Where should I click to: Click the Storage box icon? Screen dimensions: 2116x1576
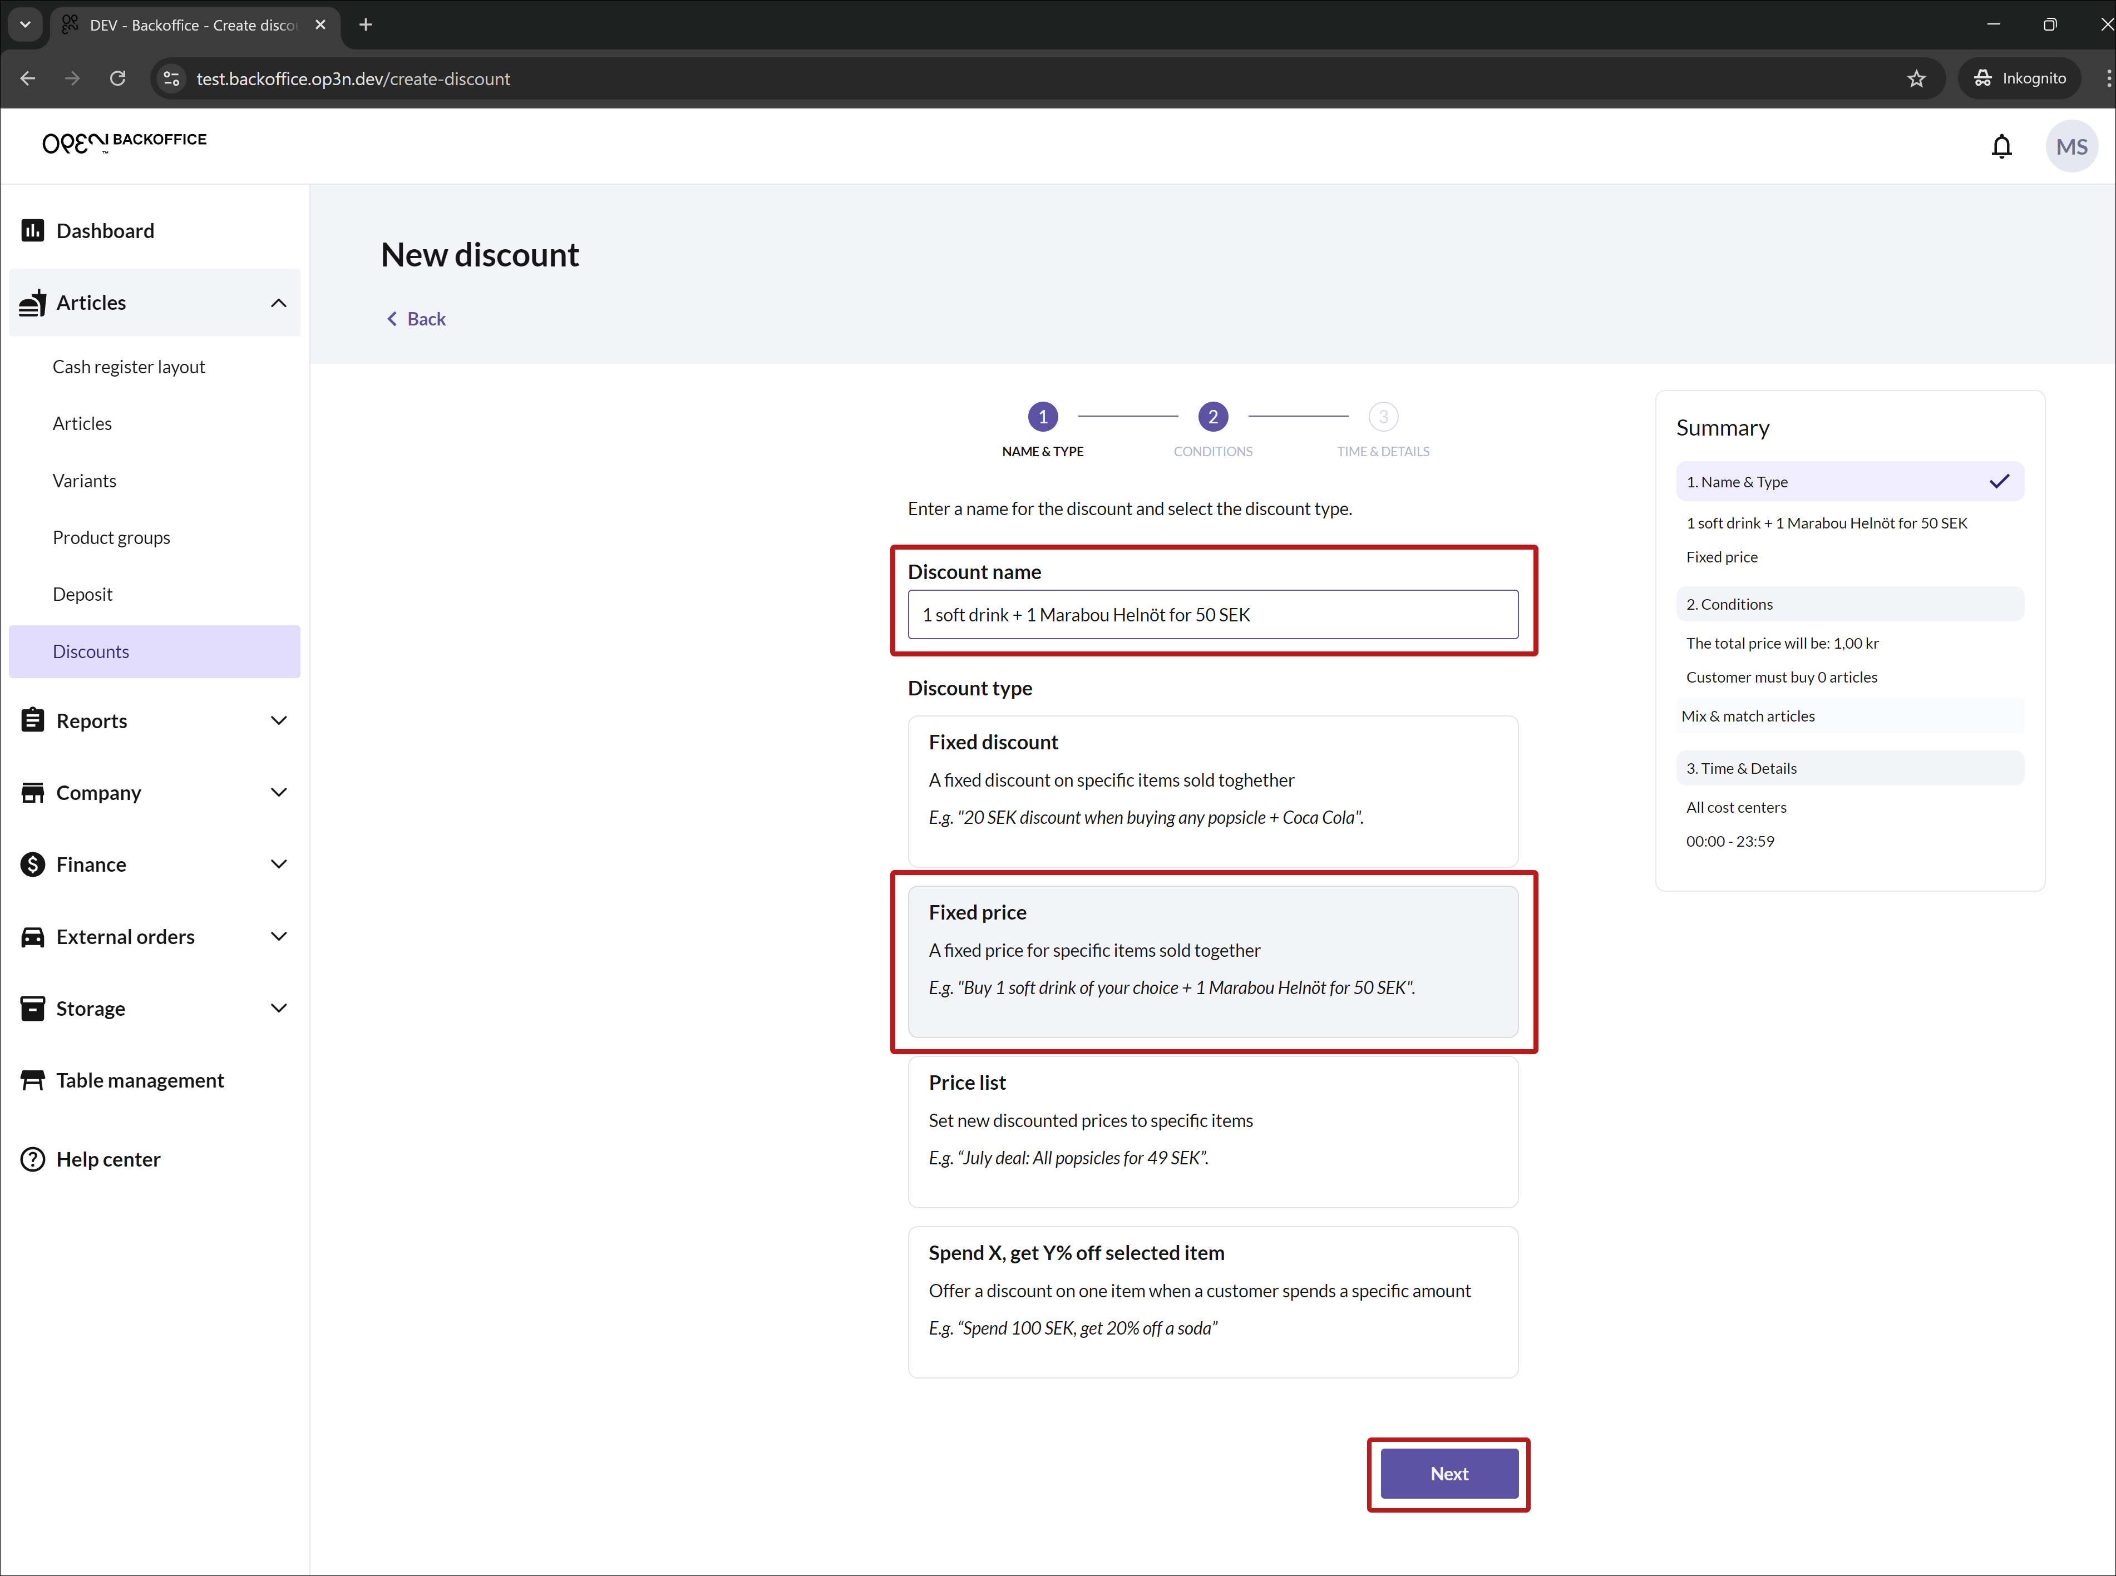point(32,1009)
